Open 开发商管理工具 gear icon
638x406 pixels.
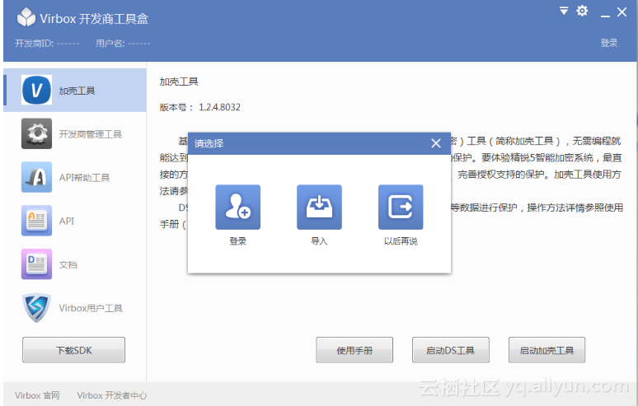tap(36, 133)
